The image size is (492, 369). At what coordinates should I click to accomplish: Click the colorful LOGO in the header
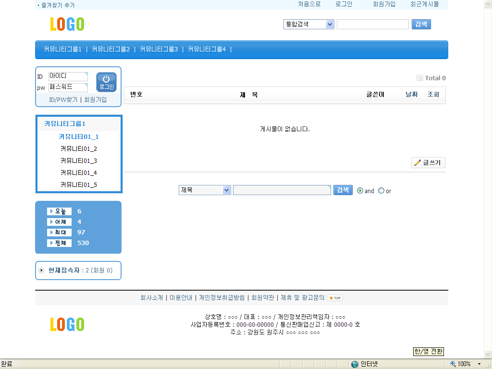(67, 24)
